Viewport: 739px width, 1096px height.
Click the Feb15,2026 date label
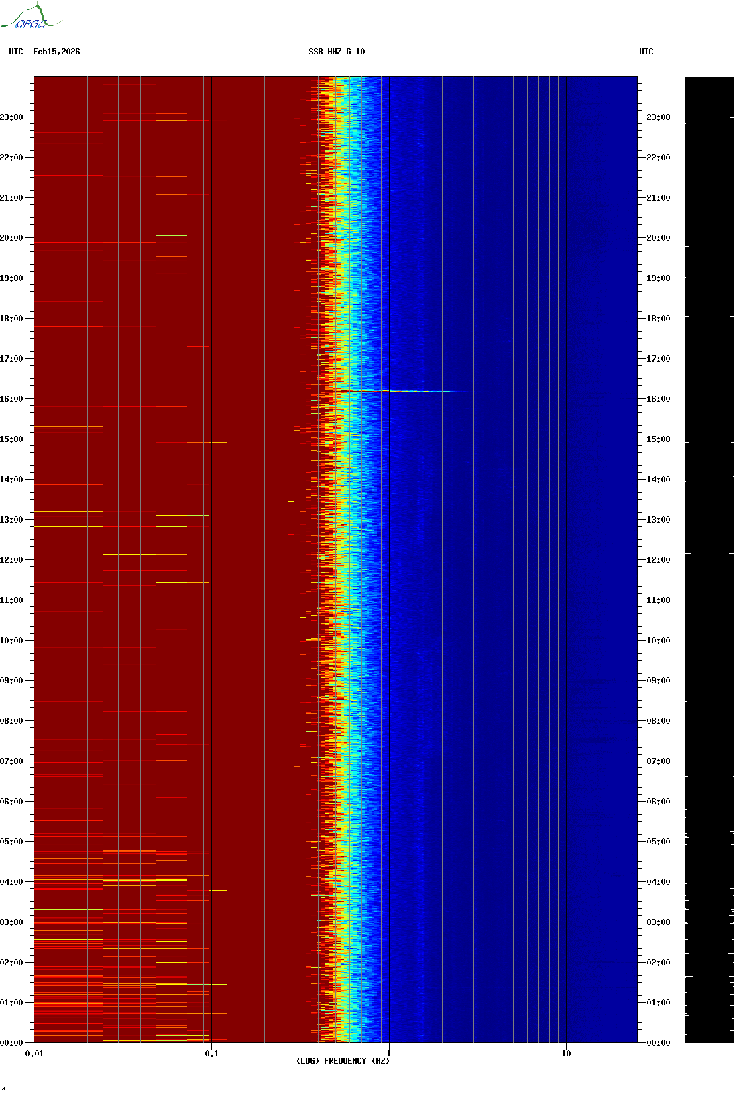click(56, 52)
